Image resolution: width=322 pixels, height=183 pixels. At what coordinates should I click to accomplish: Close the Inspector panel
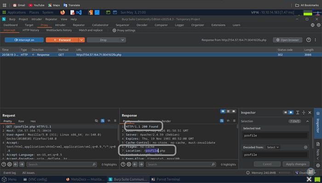tap(310, 113)
